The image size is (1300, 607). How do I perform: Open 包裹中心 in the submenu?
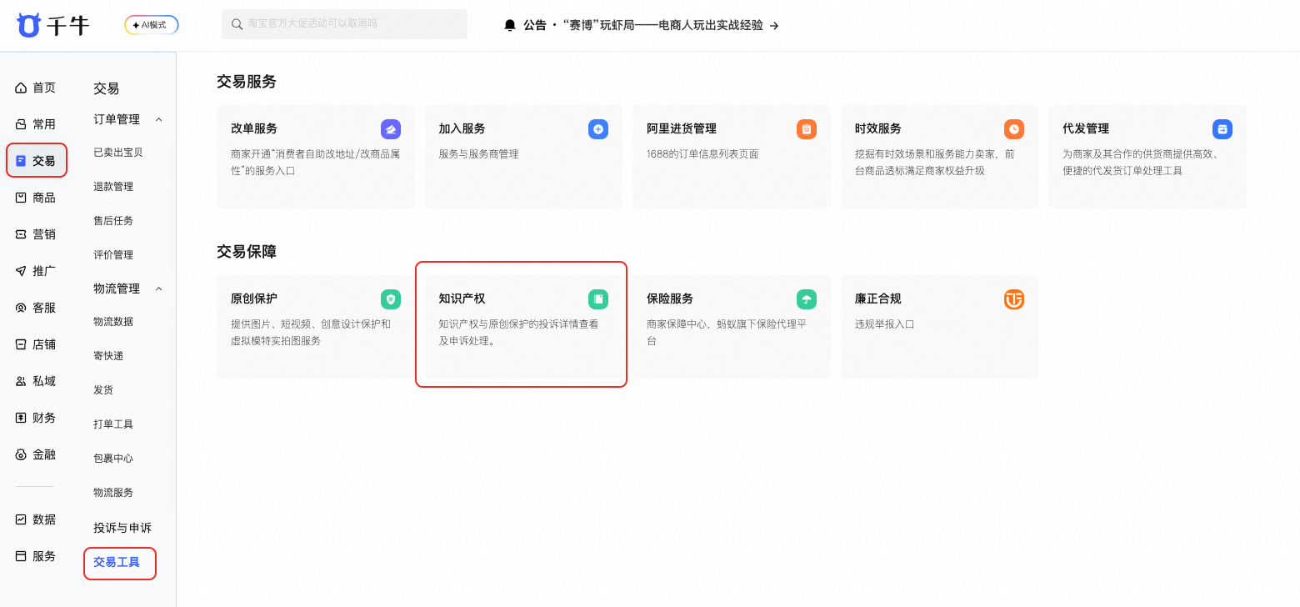click(113, 459)
